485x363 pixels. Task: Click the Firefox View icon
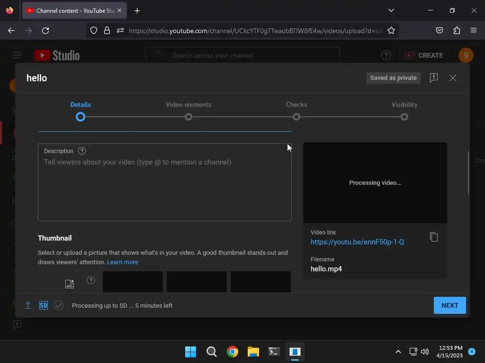pos(9,10)
